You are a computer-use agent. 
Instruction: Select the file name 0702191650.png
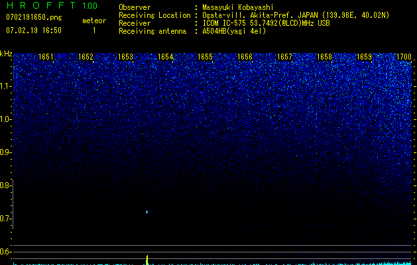tap(34, 17)
